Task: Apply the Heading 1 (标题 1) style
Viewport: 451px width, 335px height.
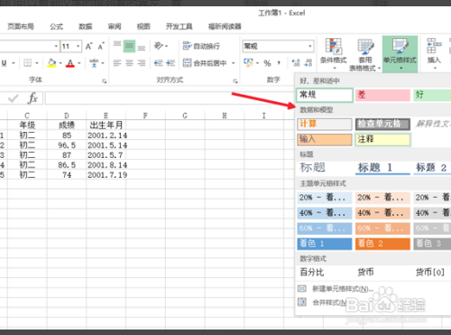Action: pos(382,168)
